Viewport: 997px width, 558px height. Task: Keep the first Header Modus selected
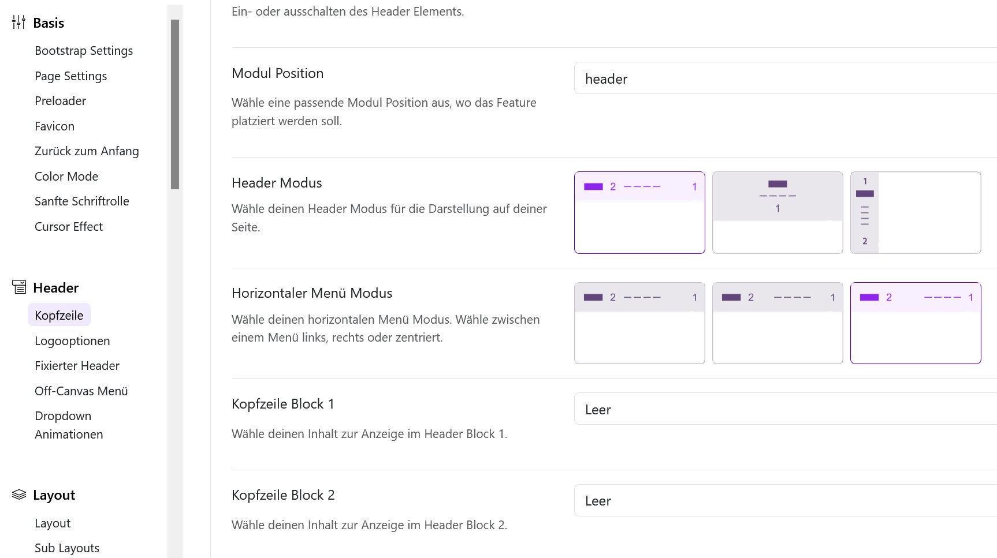[639, 212]
